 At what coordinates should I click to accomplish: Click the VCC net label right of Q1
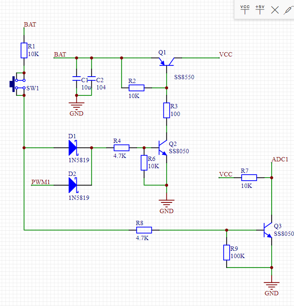pos(226,54)
